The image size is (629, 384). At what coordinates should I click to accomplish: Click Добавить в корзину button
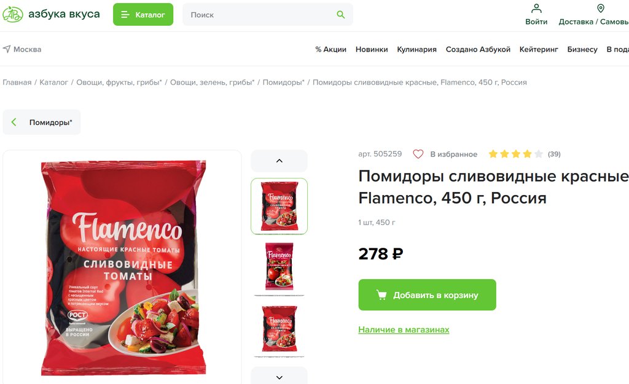[x=428, y=294]
